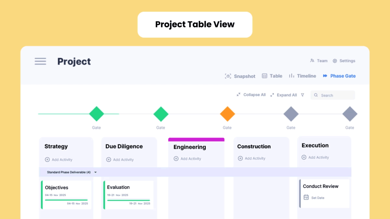Click plus icon under Engineering

coord(176,159)
